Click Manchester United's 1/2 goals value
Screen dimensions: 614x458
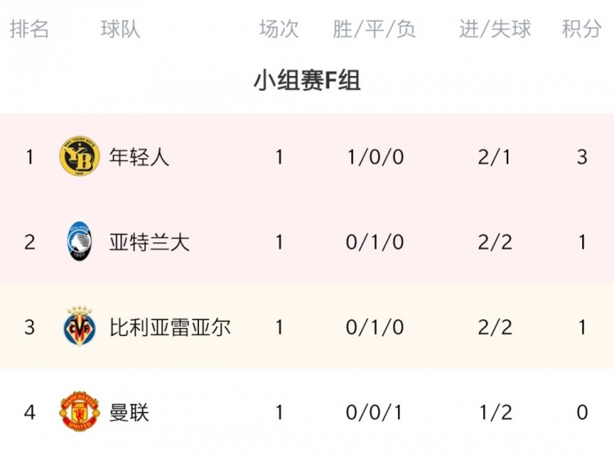496,413
